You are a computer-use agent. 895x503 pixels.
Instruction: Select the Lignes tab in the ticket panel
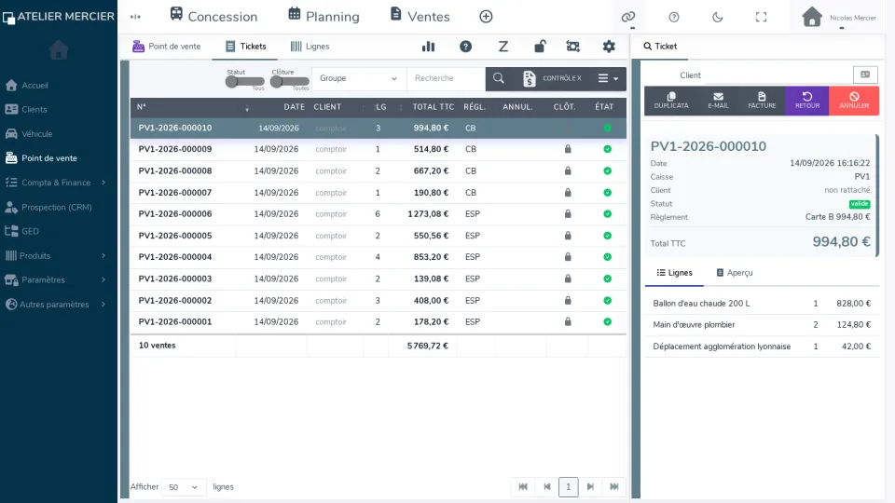674,273
